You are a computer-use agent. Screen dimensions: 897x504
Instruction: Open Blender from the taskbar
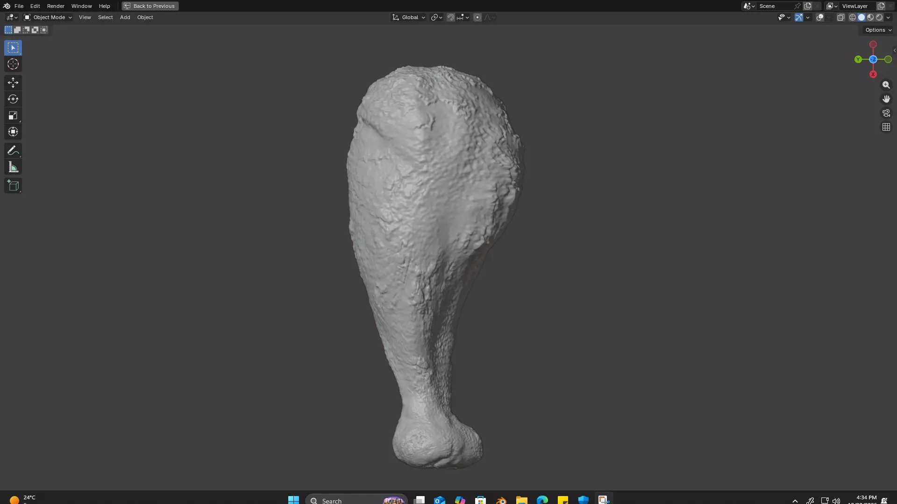pos(501,500)
